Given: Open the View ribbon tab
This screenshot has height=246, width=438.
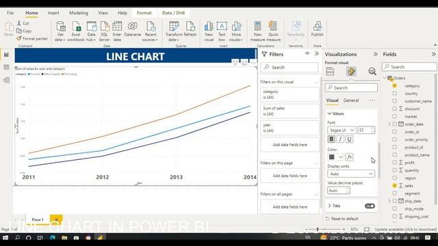Looking at the screenshot, I should tap(103, 13).
